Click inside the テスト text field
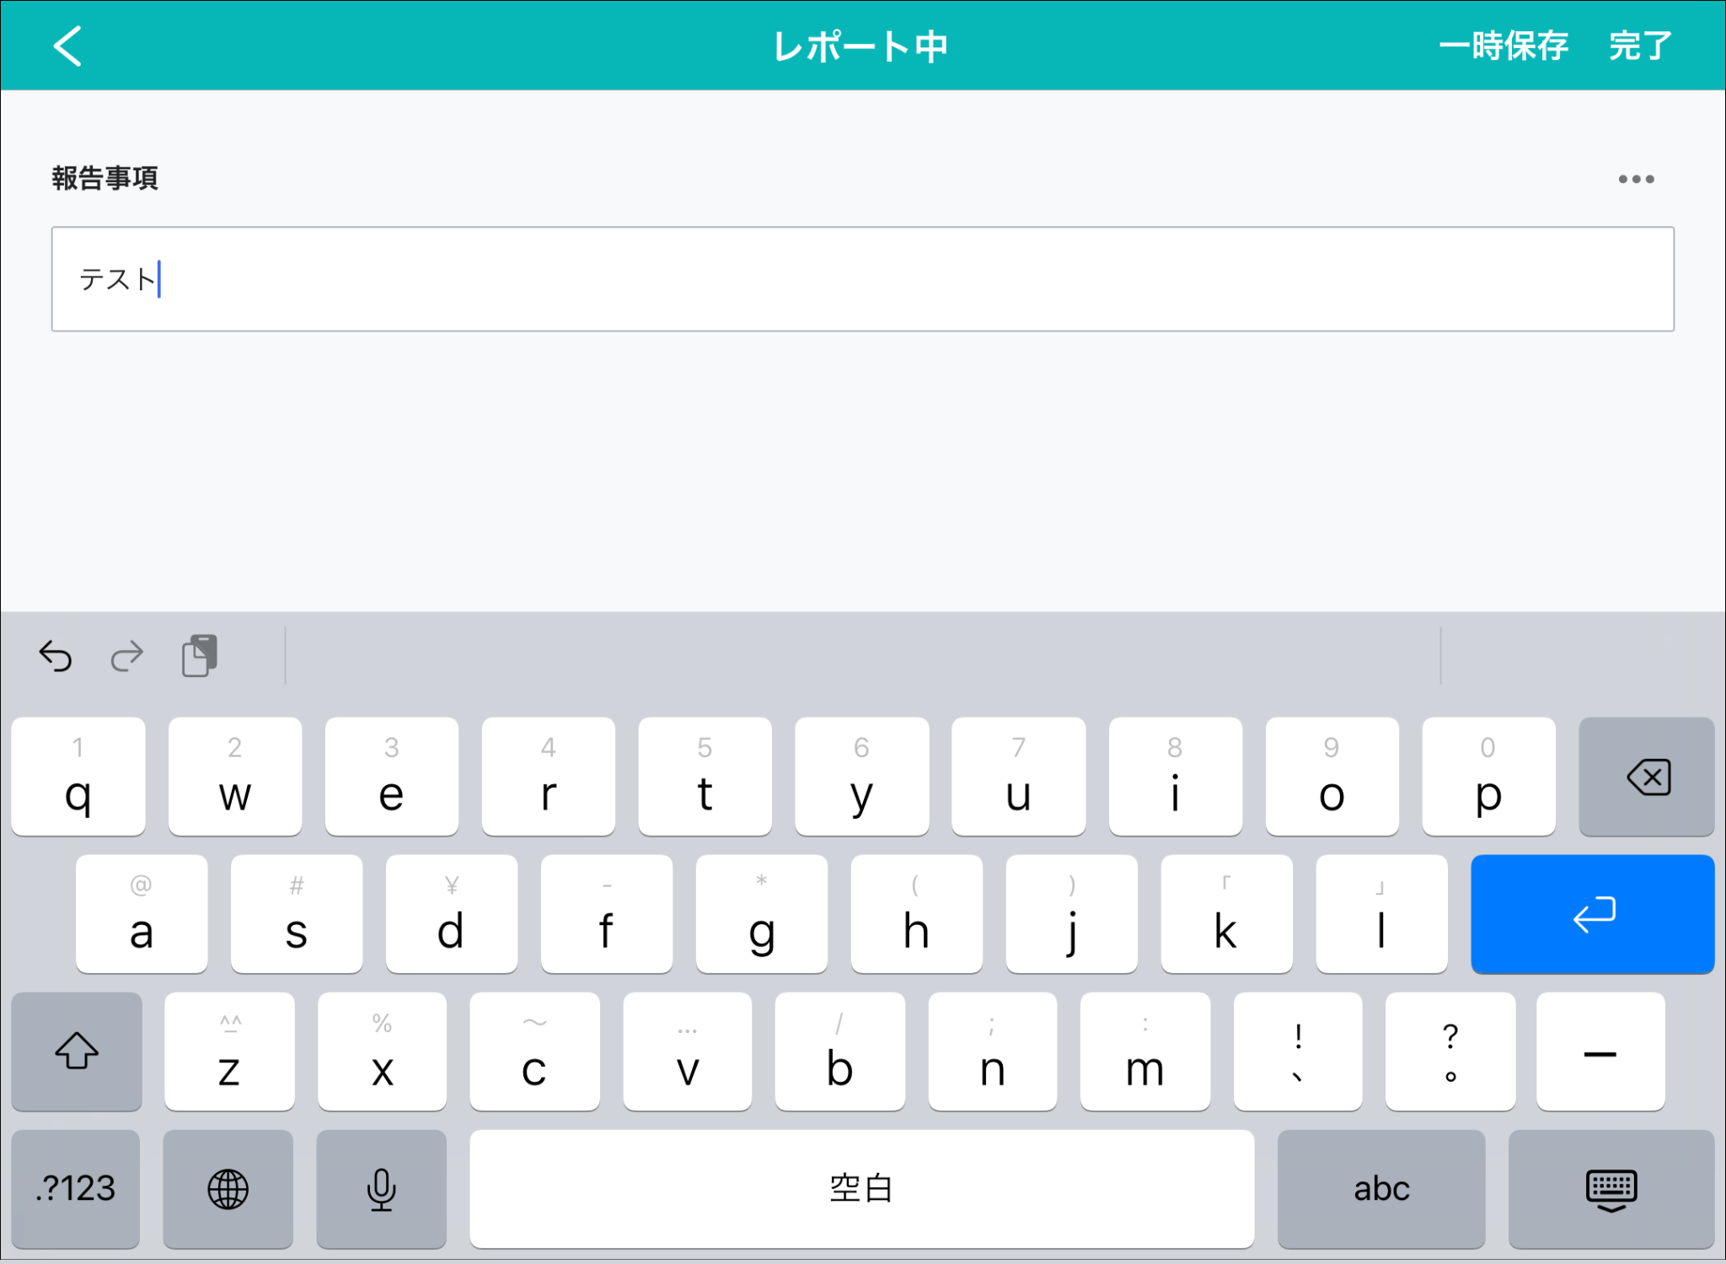 pos(861,279)
